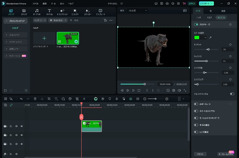239x158 pixels.
Task: Take a snapshot with the camera icon
Action: [x=174, y=90]
